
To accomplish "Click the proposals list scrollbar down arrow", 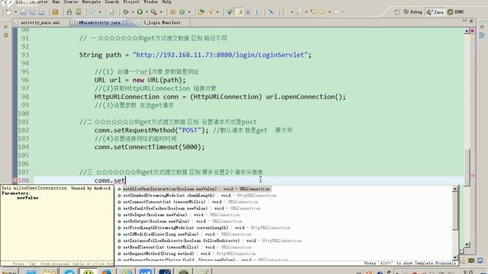I will coord(455,257).
